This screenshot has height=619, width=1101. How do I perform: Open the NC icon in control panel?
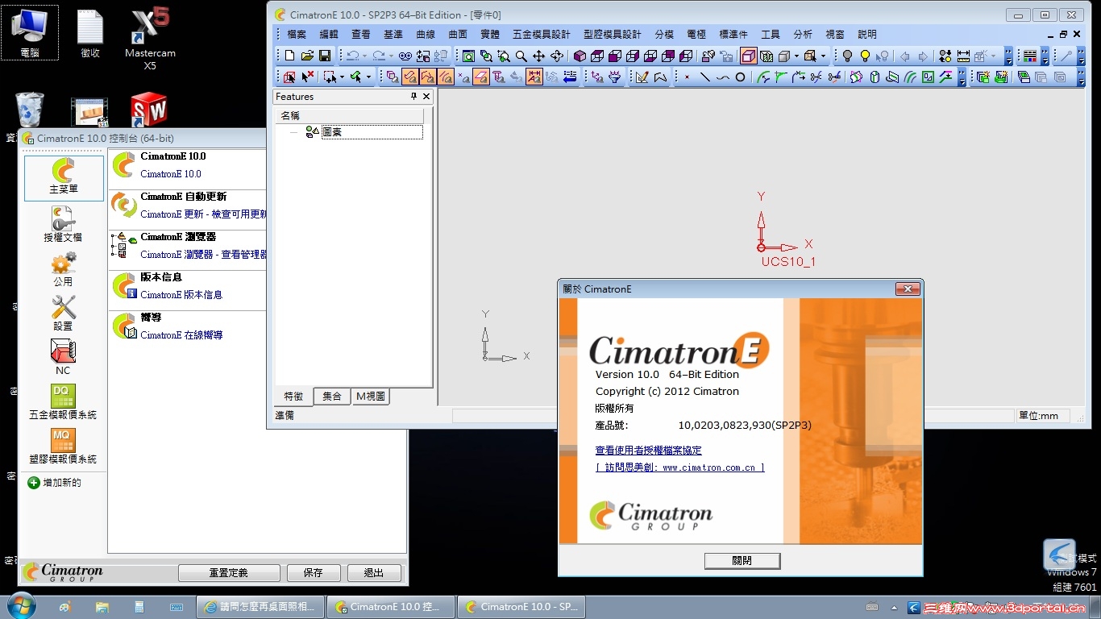click(x=63, y=357)
